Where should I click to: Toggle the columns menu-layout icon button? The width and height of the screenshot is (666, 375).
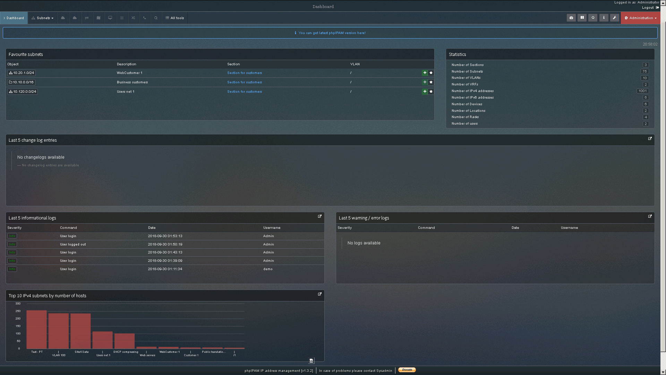click(582, 18)
